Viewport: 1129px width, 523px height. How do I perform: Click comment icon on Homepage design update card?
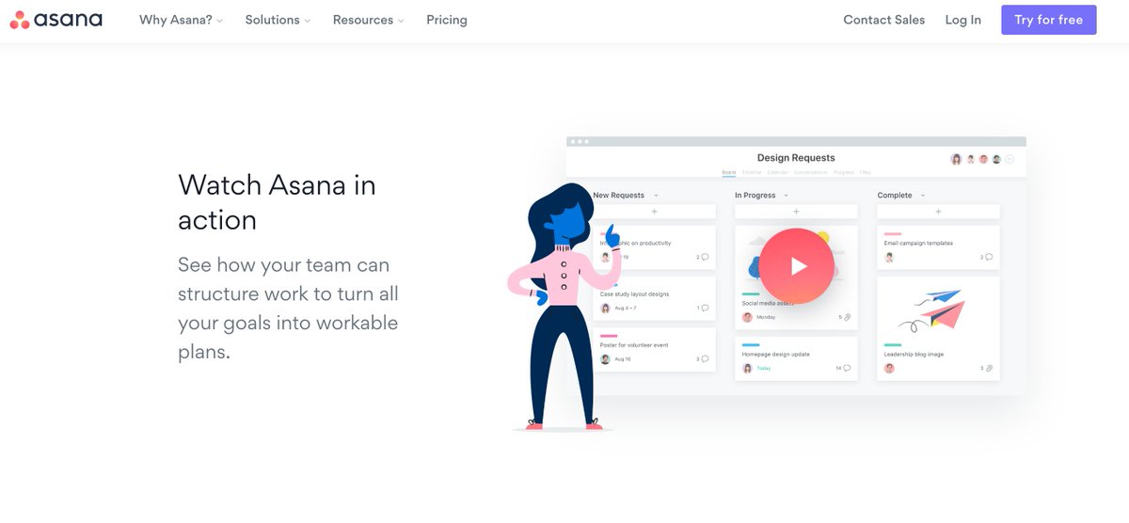tap(847, 368)
